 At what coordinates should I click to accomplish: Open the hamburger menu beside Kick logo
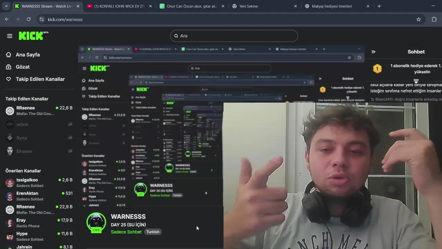click(10, 36)
